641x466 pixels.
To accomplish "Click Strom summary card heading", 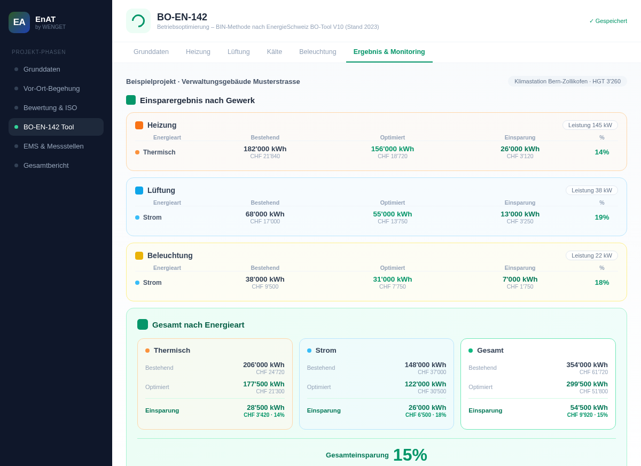I will click(326, 351).
